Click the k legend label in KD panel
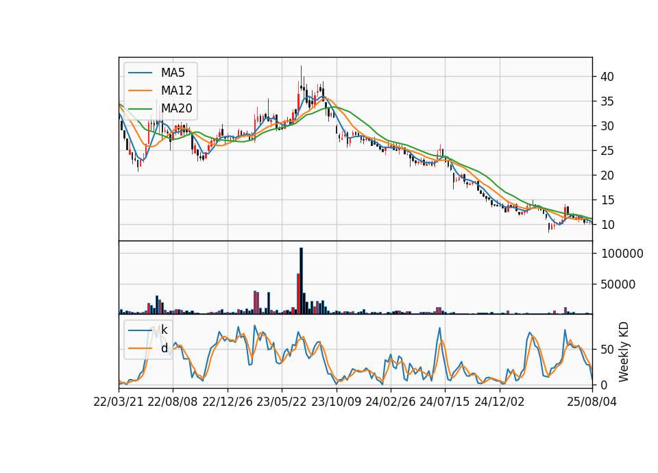Image resolution: width=658 pixels, height=473 pixels. coord(164,330)
